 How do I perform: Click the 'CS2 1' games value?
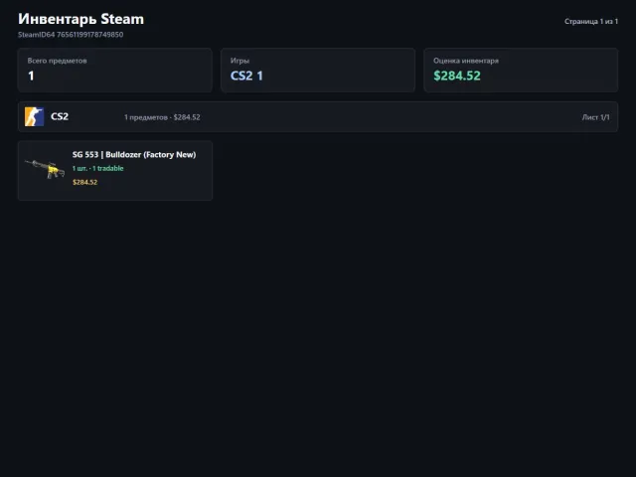click(x=246, y=76)
